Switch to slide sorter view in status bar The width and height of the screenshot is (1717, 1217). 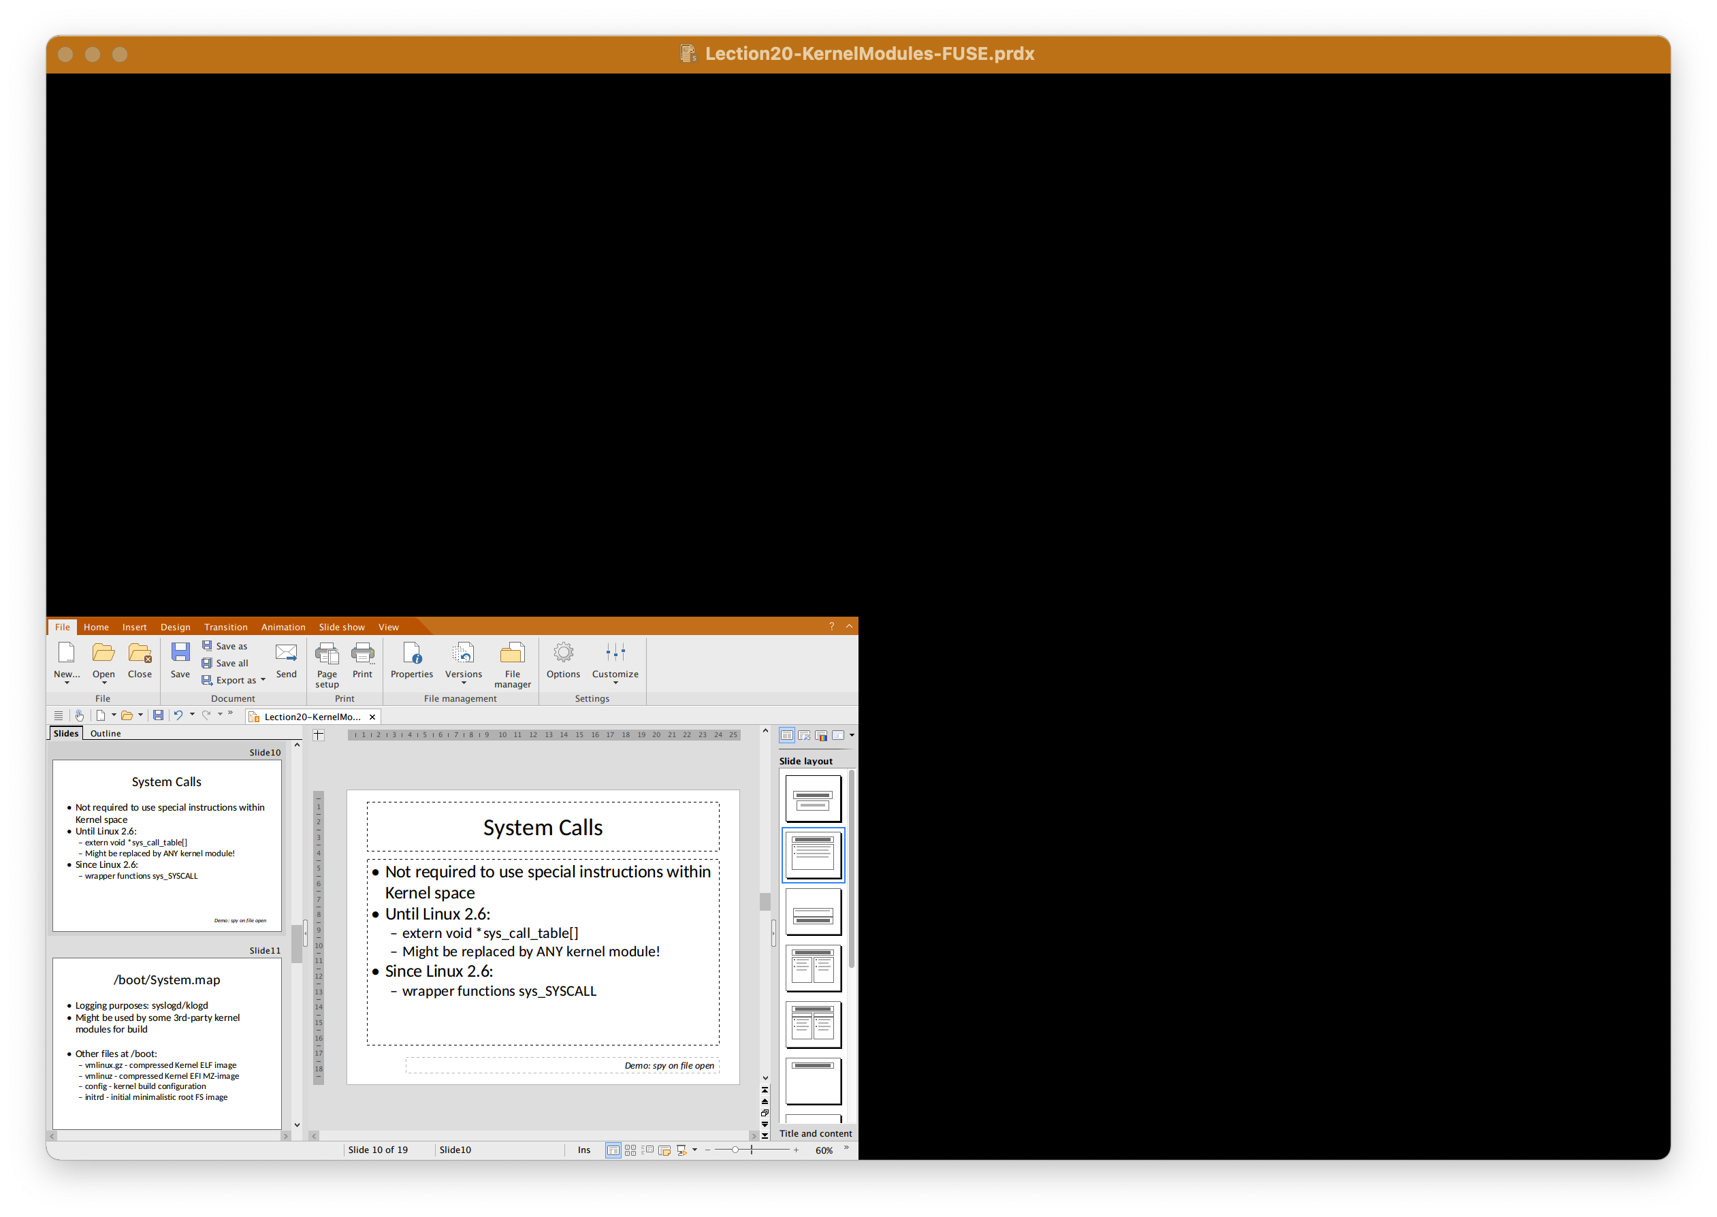click(630, 1150)
